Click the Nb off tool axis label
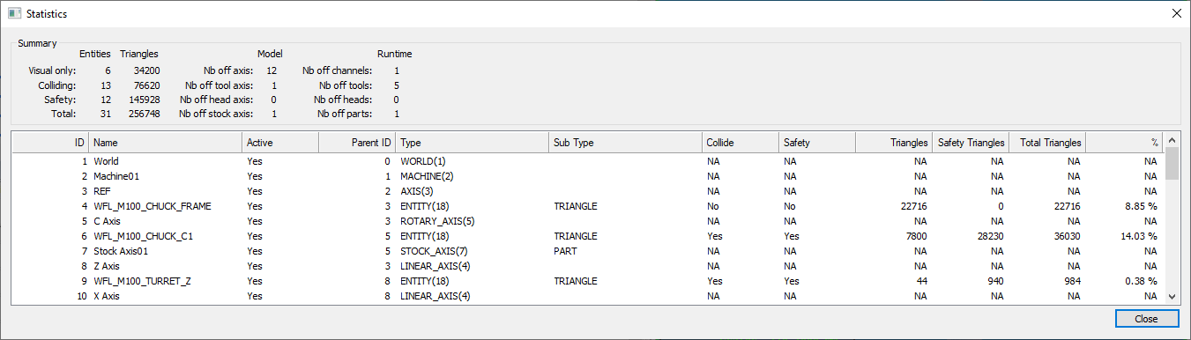The height and width of the screenshot is (340, 1191). [219, 85]
